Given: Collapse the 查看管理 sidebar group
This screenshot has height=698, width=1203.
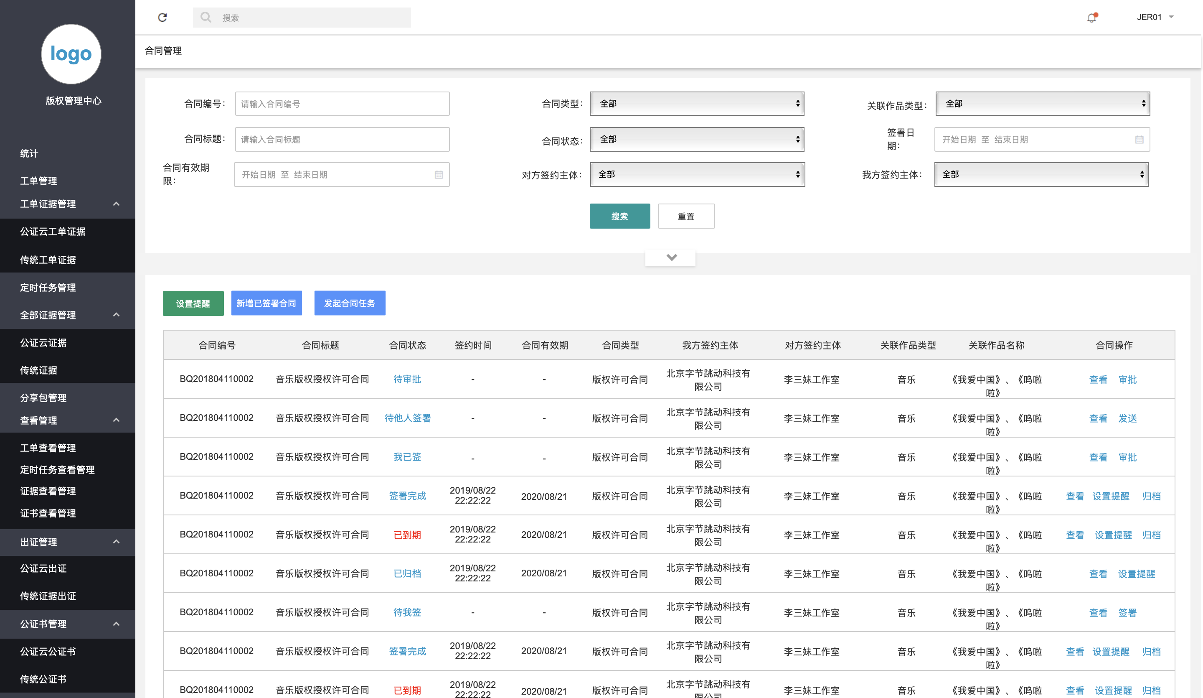Looking at the screenshot, I should click(x=116, y=420).
